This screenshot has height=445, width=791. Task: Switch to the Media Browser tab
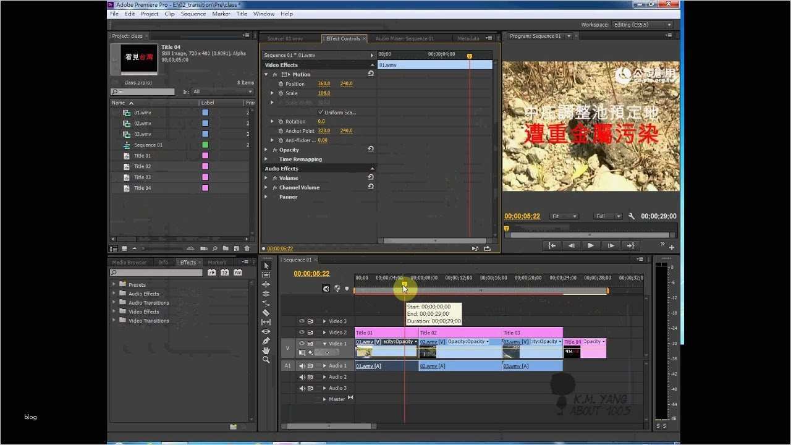coord(129,263)
